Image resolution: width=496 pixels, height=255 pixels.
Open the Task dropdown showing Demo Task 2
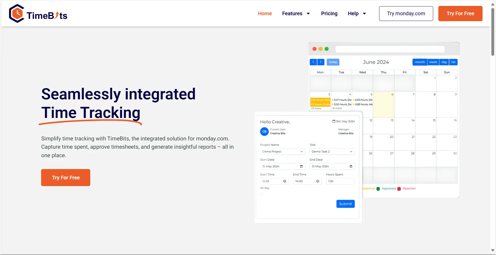click(332, 152)
